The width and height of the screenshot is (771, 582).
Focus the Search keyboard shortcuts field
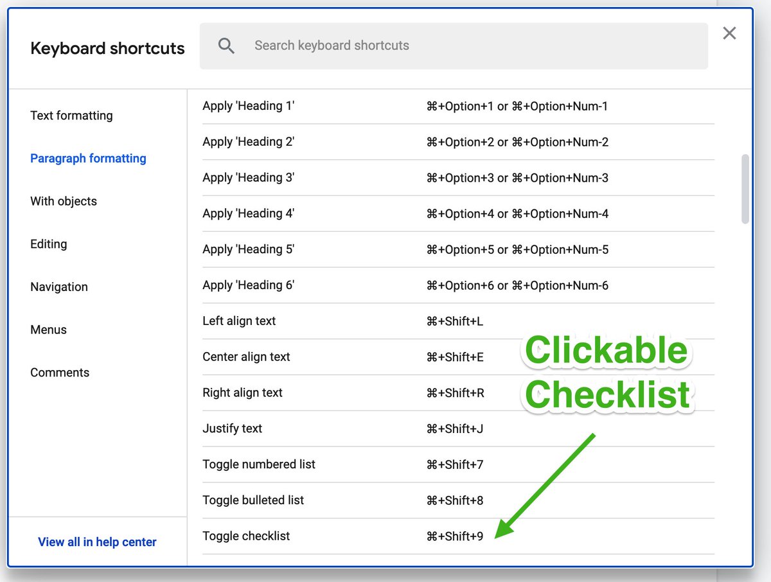[454, 46]
